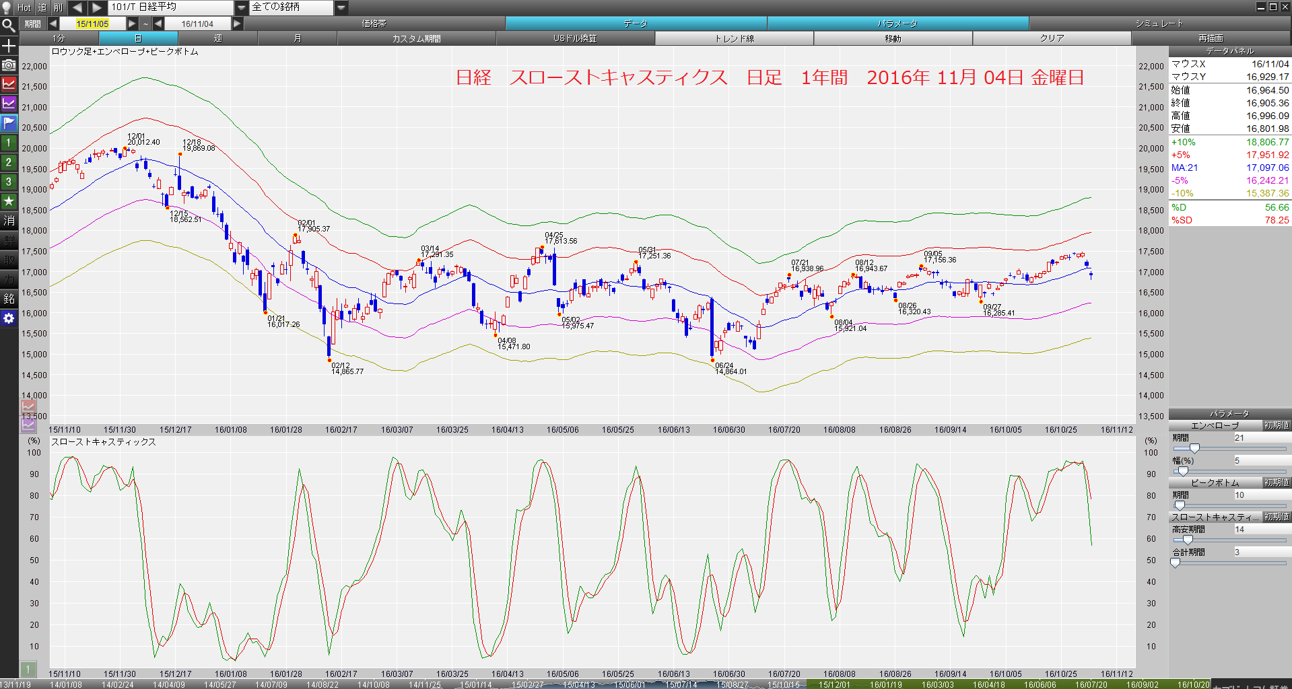The height and width of the screenshot is (689, 1292).
Task: Click the end date field 16/11/04
Action: (x=197, y=24)
